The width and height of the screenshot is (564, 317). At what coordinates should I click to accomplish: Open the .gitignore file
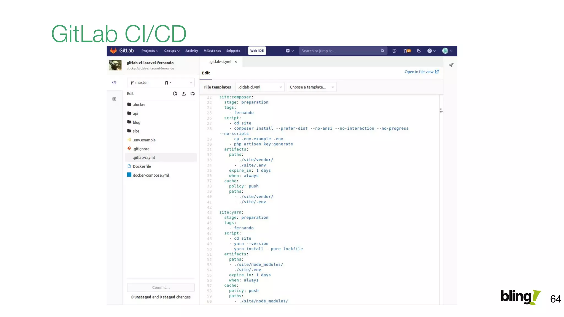[x=139, y=149]
